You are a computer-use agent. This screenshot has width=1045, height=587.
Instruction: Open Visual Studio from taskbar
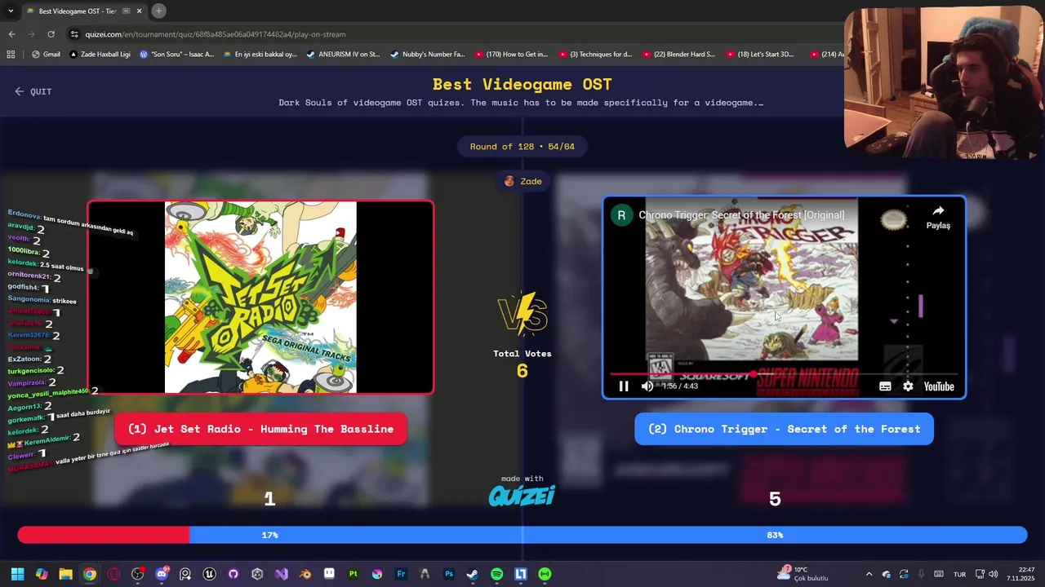tap(281, 574)
